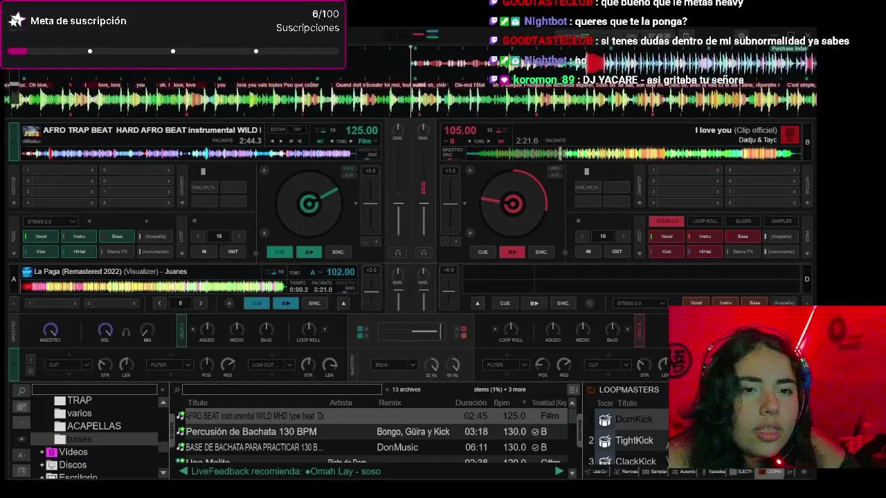Toggle Kick stem on the left deck

pos(42,252)
